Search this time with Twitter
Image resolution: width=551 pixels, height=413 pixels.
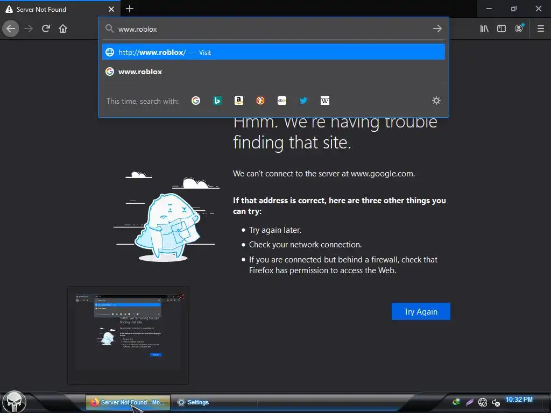coord(303,101)
